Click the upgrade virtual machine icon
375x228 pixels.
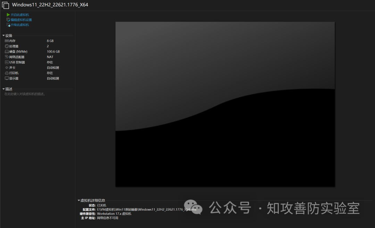pos(8,25)
